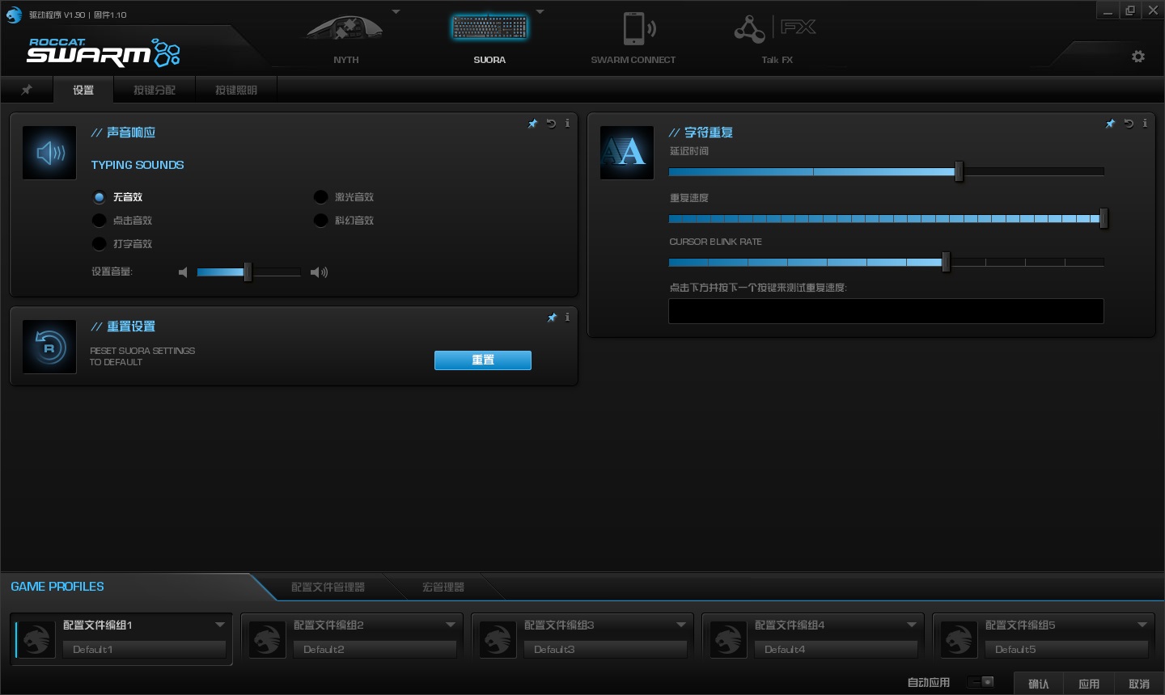The image size is (1165, 695).
Task: Select the 点击音效 radio button
Action: [x=100, y=221]
